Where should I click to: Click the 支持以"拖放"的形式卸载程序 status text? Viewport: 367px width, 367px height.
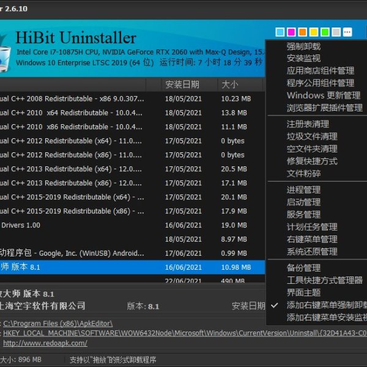pyautogui.click(x=113, y=360)
